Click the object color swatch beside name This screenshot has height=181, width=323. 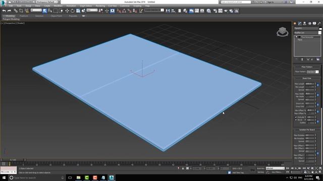click(x=320, y=28)
